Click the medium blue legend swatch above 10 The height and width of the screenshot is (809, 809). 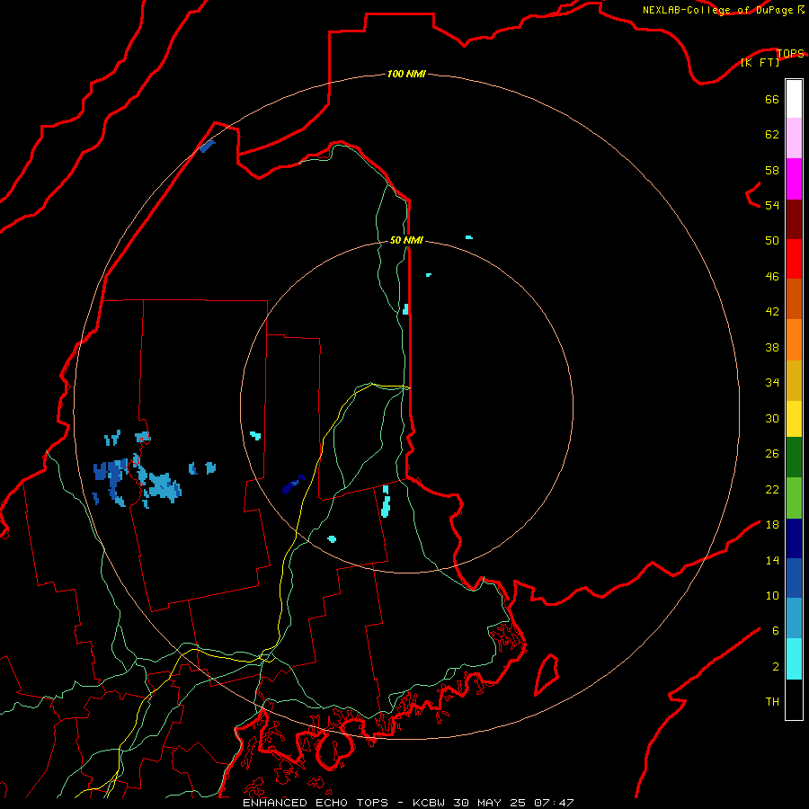(x=794, y=578)
